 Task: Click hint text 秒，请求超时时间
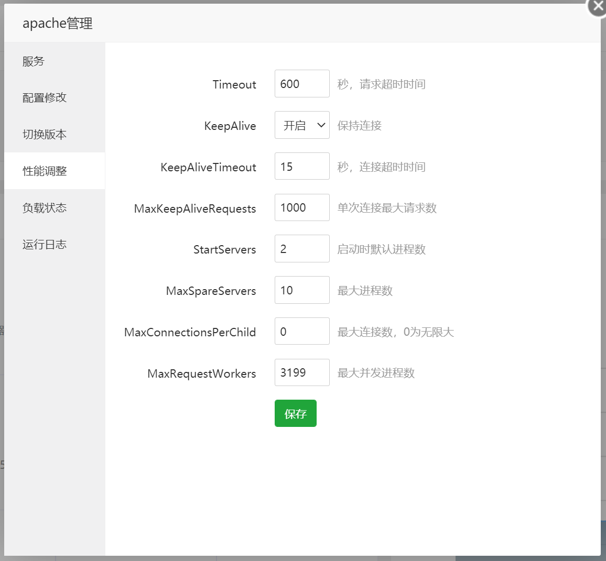click(x=381, y=84)
